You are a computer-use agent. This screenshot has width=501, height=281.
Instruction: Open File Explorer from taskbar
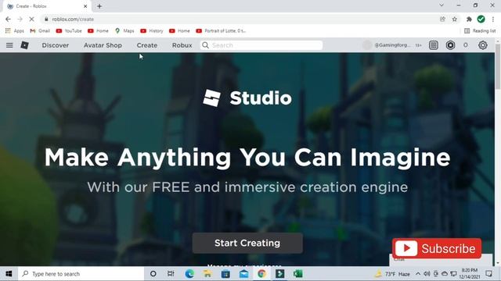[x=207, y=274]
